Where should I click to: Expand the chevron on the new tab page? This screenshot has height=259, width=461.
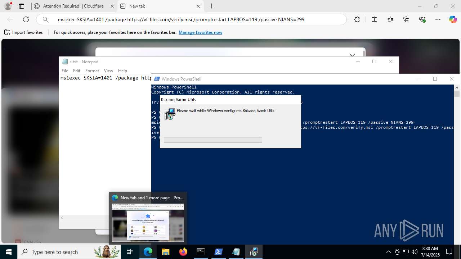tap(352, 55)
